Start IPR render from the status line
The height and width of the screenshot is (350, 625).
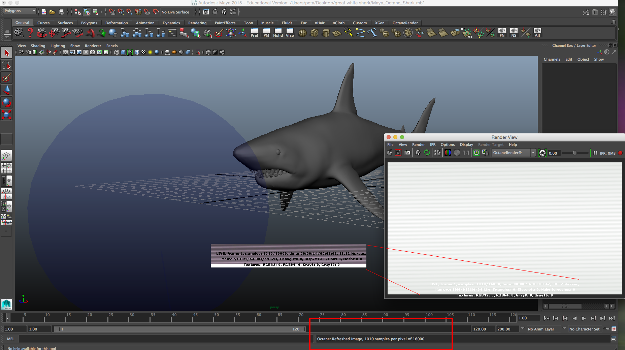[224, 12]
